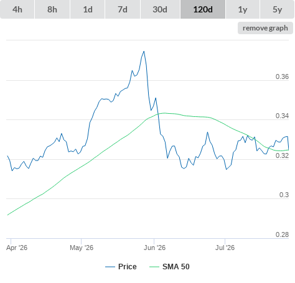Show the 30d price history
The width and height of the screenshot is (295, 283).
pyautogui.click(x=160, y=9)
